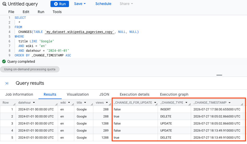Open the _CHANGE_TYPE column dropdown arrow
The image size is (247, 144).
[x=186, y=102]
